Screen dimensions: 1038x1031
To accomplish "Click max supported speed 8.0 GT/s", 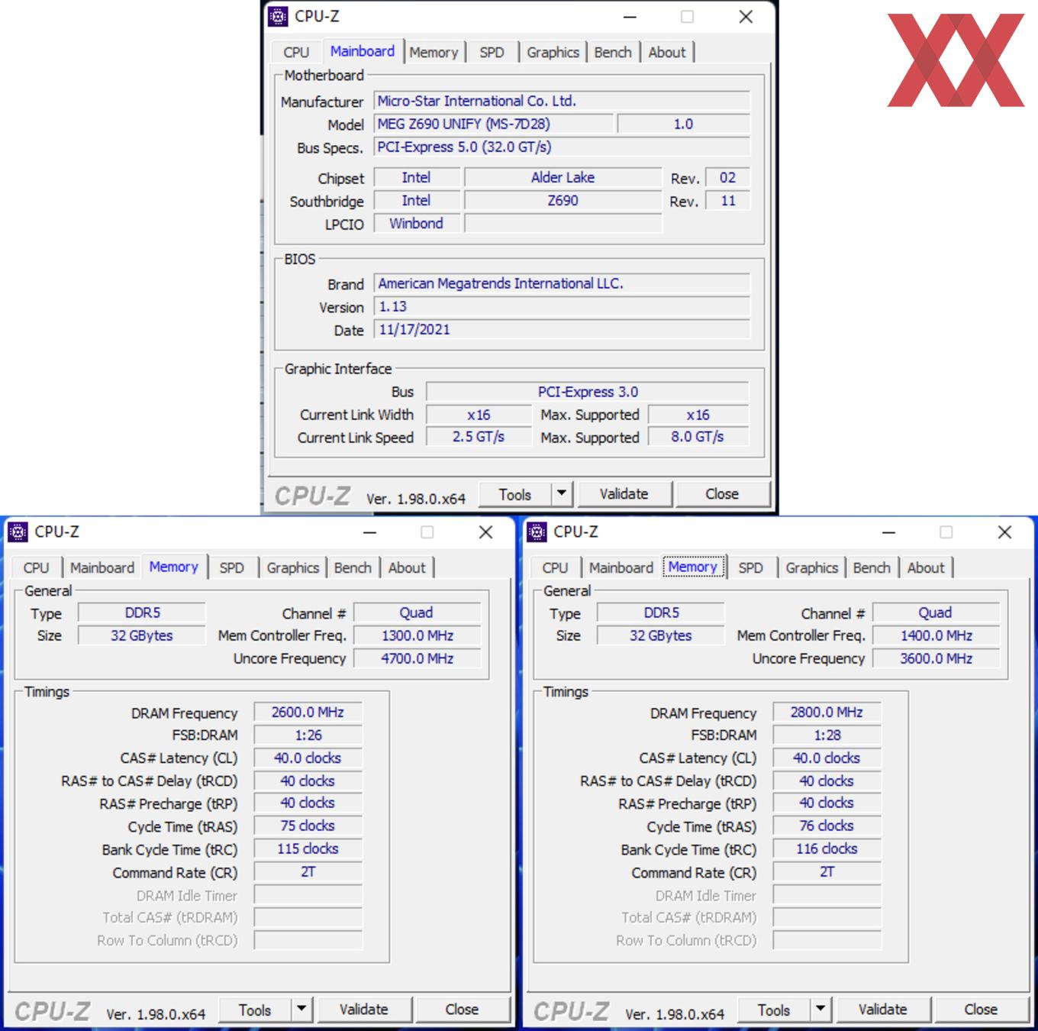I will coord(698,437).
